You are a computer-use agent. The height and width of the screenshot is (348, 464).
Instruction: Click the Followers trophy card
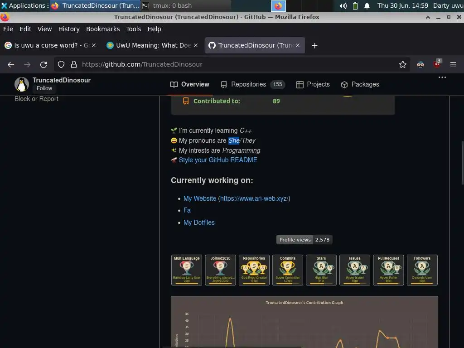422,270
